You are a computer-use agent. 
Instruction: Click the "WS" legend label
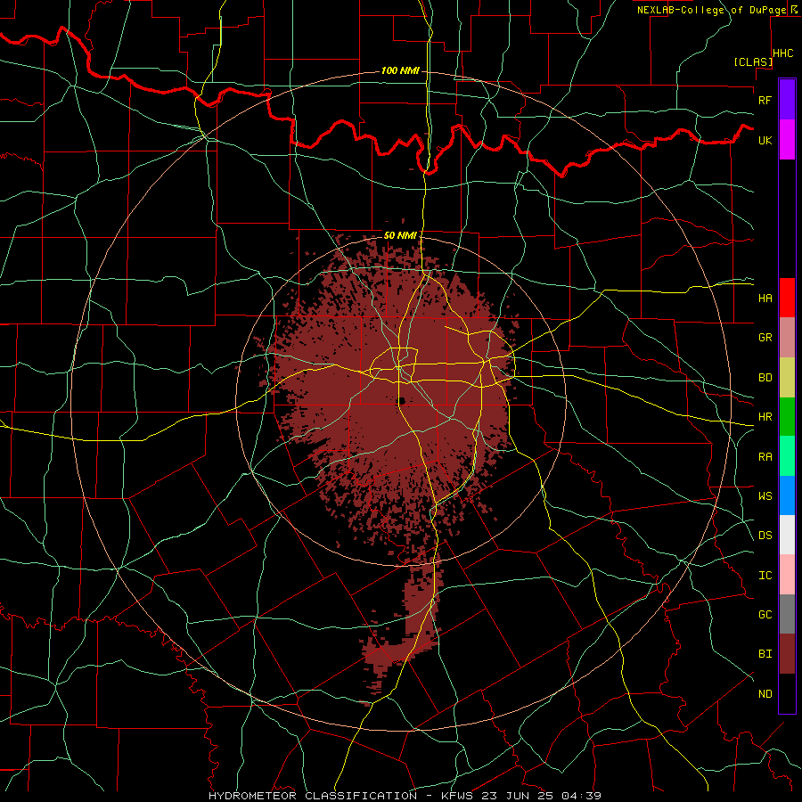pos(765,496)
